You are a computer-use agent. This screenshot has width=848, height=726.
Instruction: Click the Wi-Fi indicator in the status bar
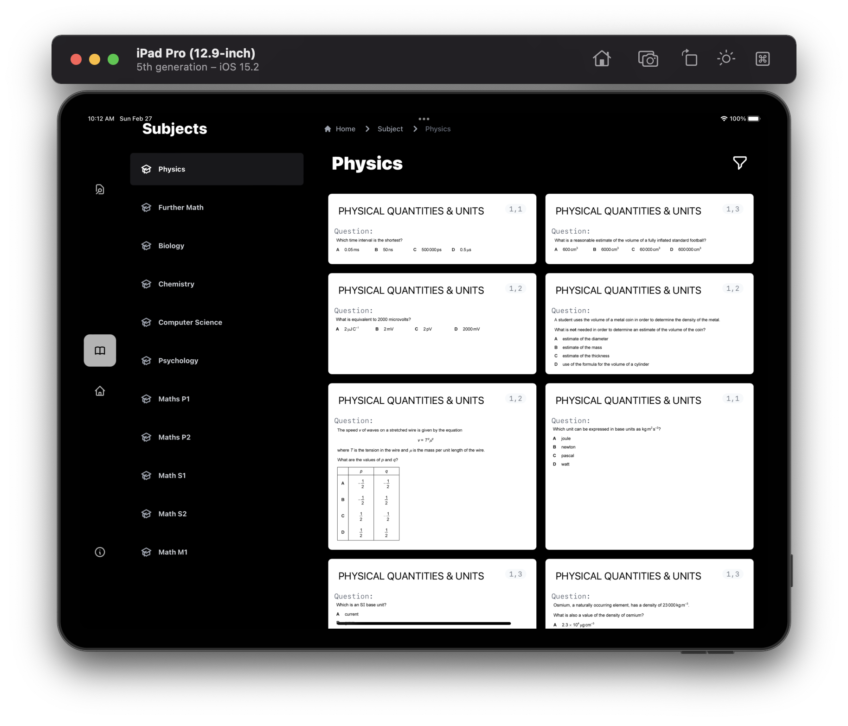[724, 119]
